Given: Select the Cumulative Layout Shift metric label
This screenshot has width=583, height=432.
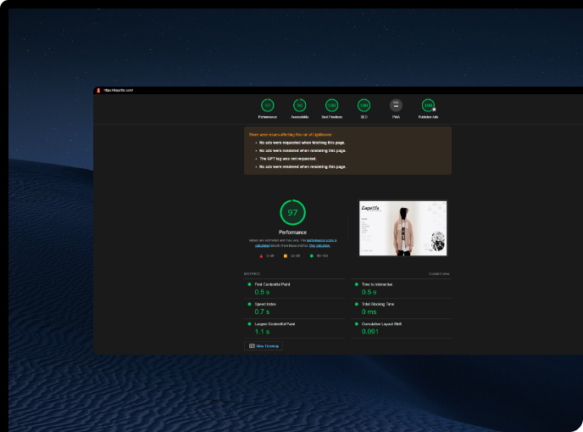Looking at the screenshot, I should pyautogui.click(x=381, y=323).
